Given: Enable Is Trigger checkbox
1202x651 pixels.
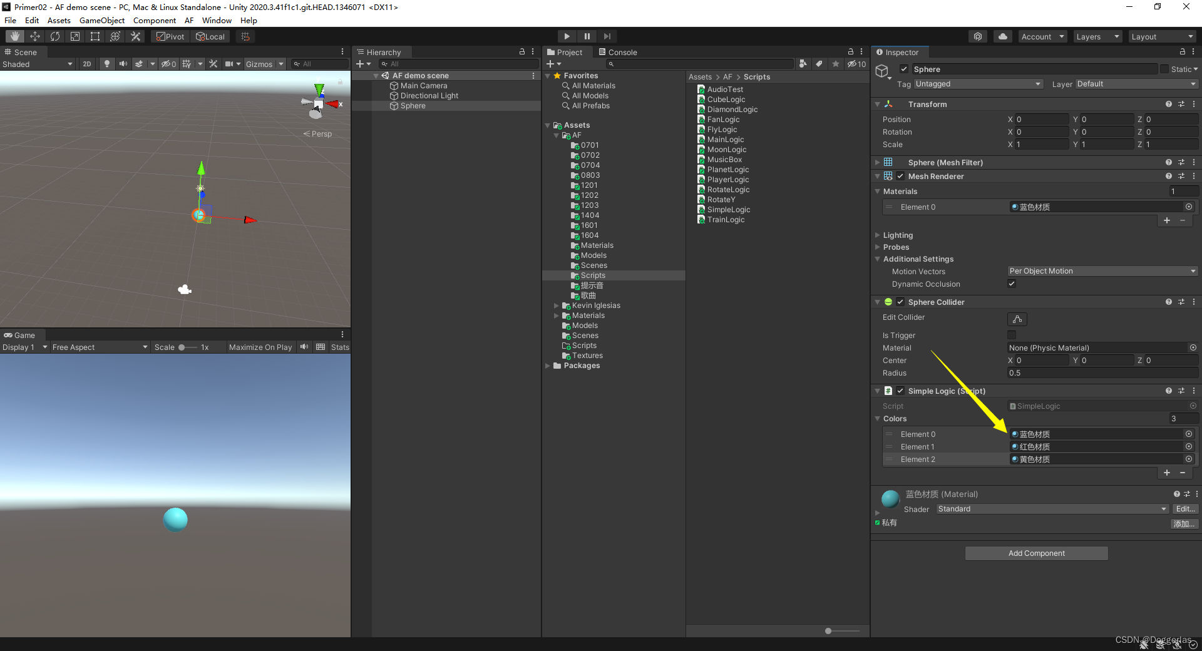Looking at the screenshot, I should (x=1012, y=335).
